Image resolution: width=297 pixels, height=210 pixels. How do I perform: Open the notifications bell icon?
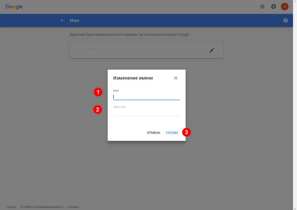click(273, 6)
